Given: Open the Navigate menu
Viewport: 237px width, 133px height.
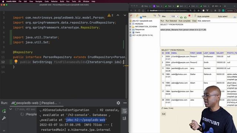Looking at the screenshot, I should [39, 1].
